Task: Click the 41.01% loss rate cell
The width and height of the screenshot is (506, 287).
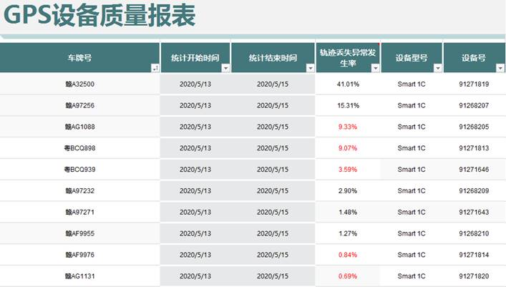Action: tap(348, 84)
